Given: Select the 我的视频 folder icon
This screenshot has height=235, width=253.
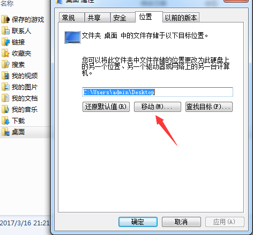Looking at the screenshot, I should point(5,75).
